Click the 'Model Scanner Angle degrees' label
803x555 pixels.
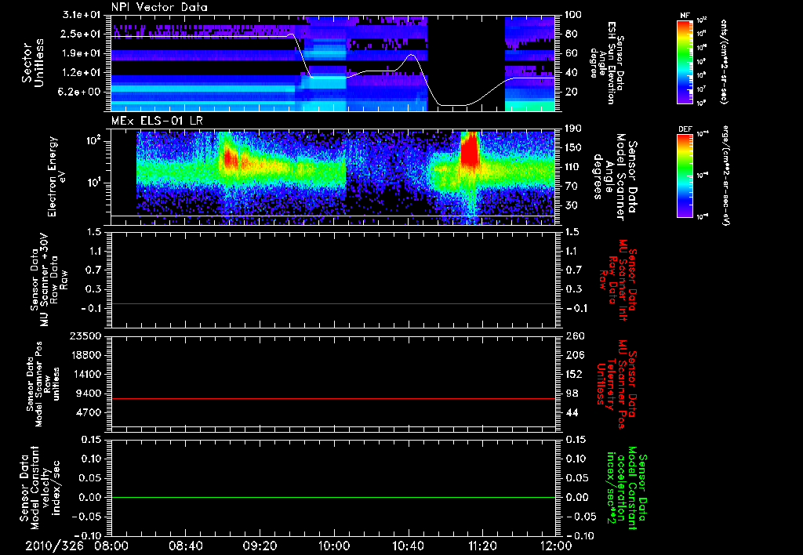point(615,177)
